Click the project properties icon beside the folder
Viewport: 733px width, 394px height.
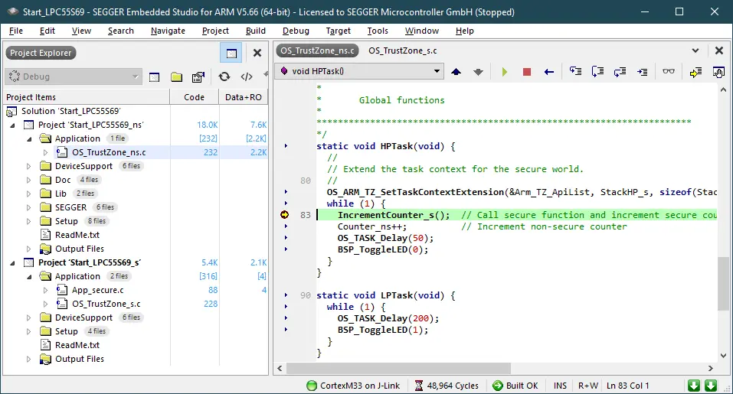coord(198,77)
